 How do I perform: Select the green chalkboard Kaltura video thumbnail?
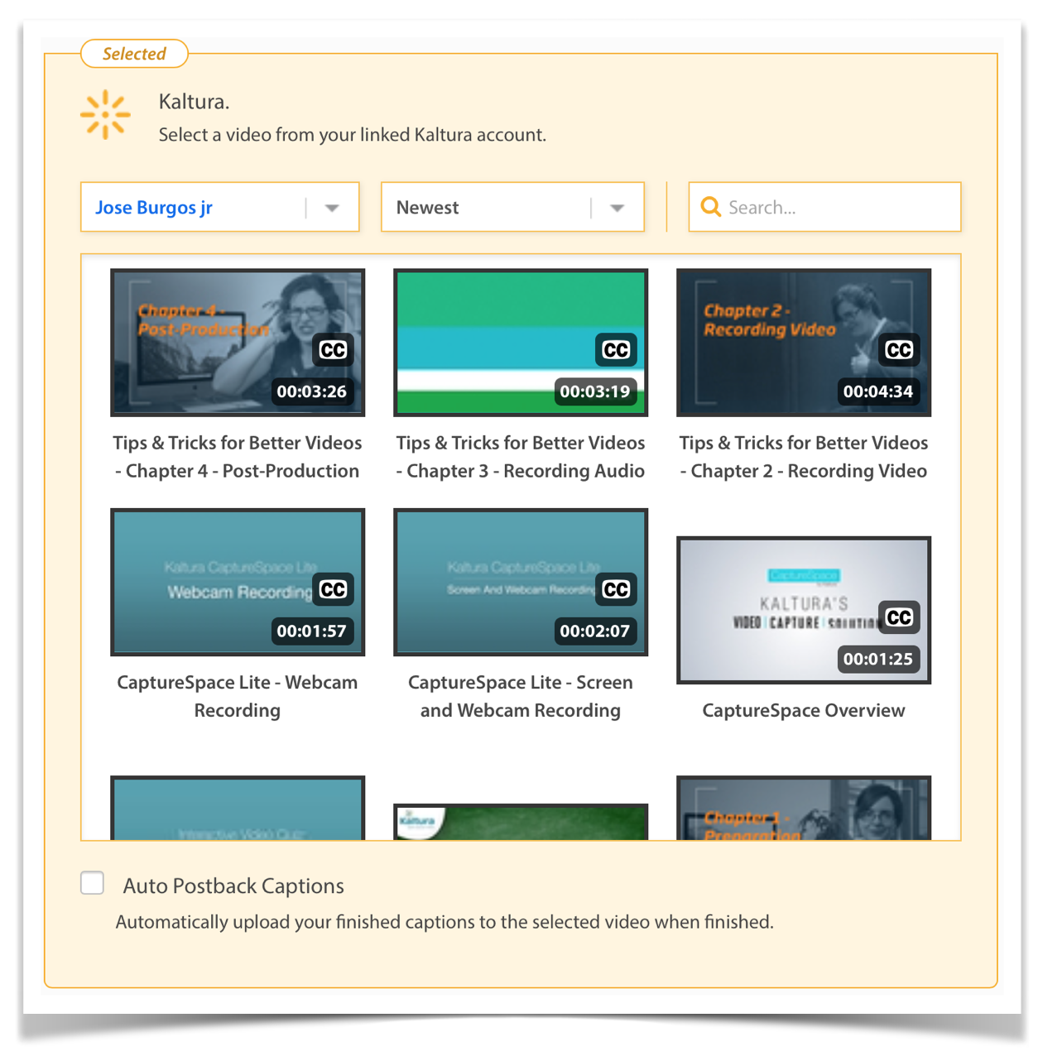[521, 822]
